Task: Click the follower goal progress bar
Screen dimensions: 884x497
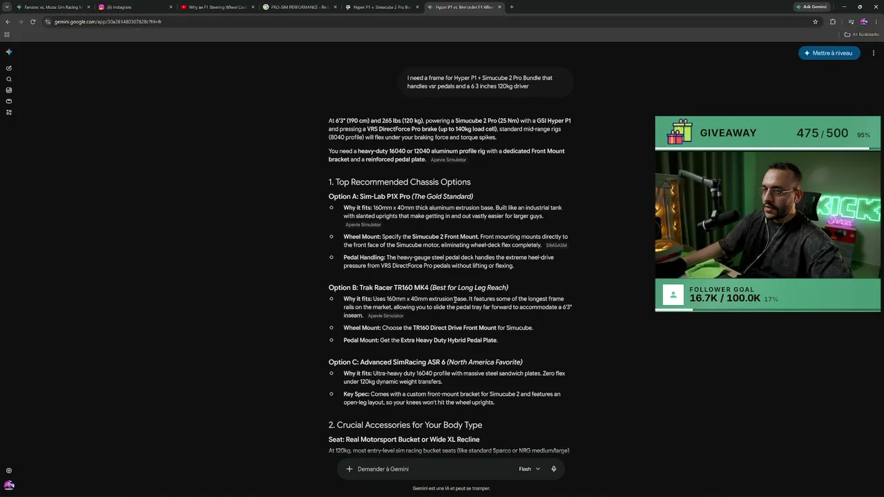Action: pyautogui.click(x=768, y=309)
